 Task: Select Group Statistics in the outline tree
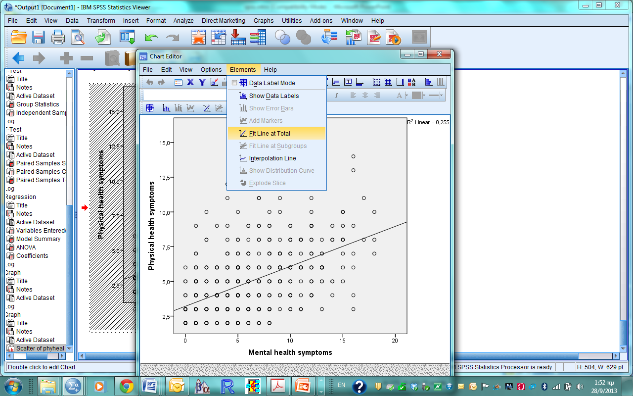38,104
